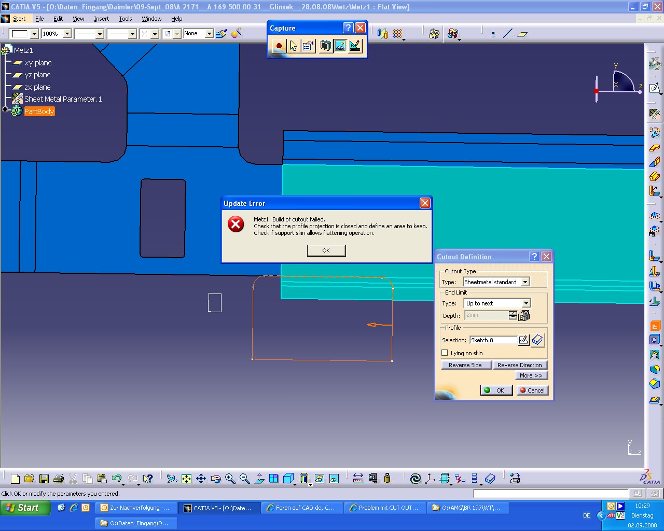Click the command input field in status bar

[550, 494]
